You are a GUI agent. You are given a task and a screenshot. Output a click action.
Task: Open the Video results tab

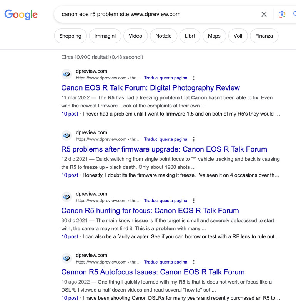point(136,36)
